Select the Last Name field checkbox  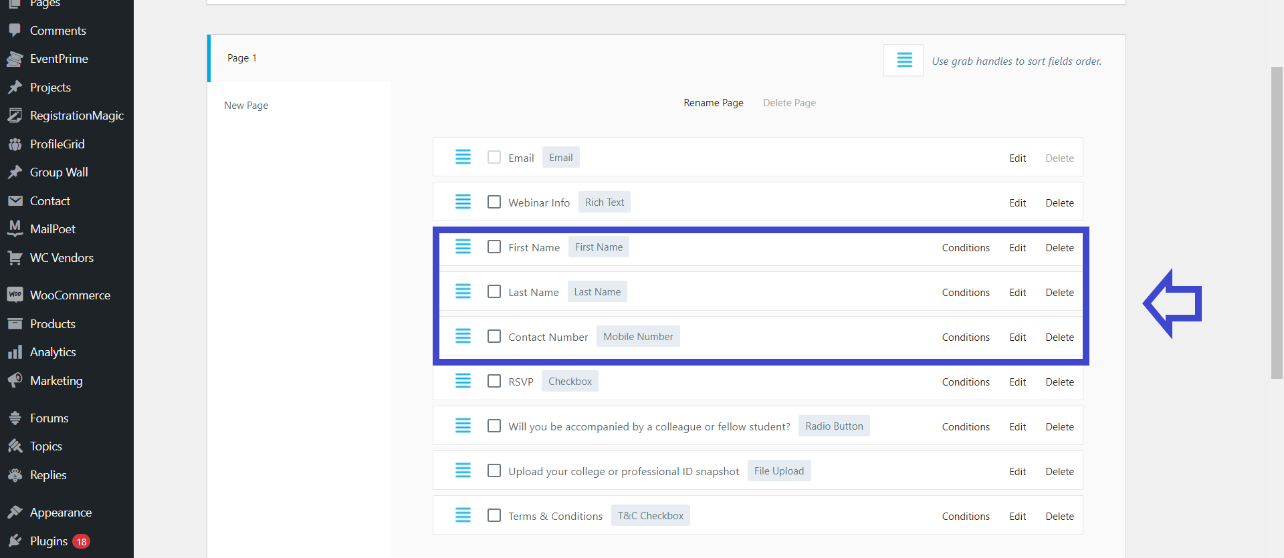click(x=494, y=291)
